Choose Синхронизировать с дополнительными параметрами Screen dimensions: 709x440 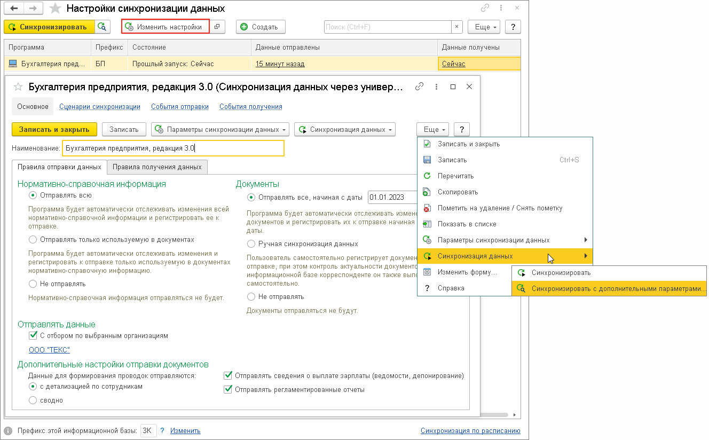click(x=609, y=288)
